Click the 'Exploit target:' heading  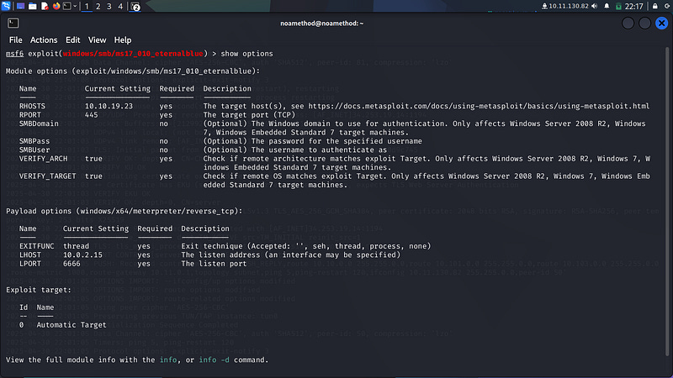(39, 290)
